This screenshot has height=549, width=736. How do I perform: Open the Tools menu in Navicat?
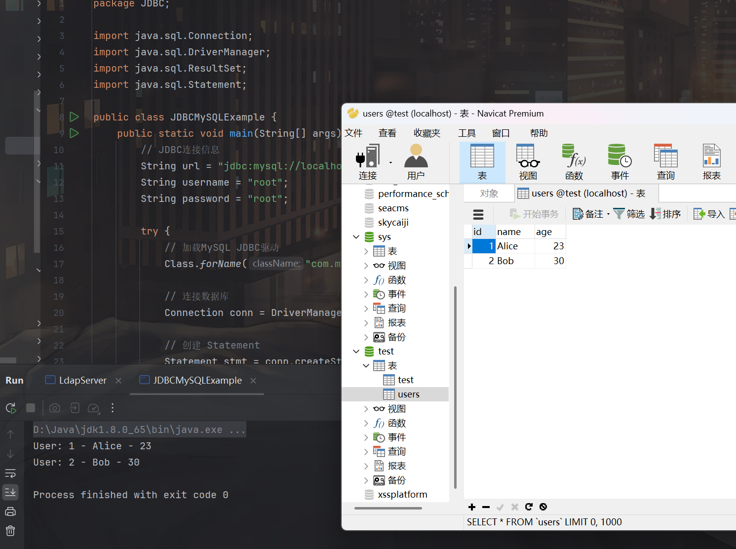pos(466,133)
